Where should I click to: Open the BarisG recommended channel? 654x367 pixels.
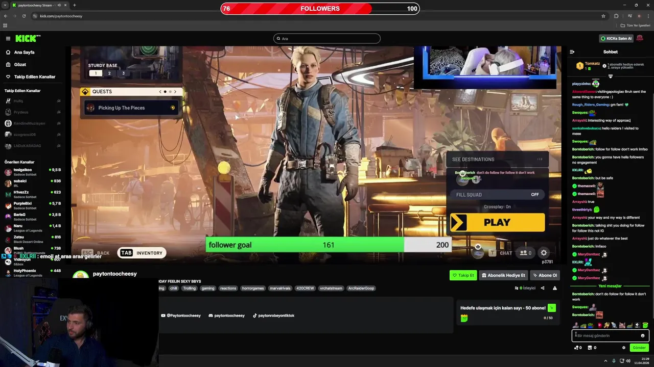(x=32, y=217)
